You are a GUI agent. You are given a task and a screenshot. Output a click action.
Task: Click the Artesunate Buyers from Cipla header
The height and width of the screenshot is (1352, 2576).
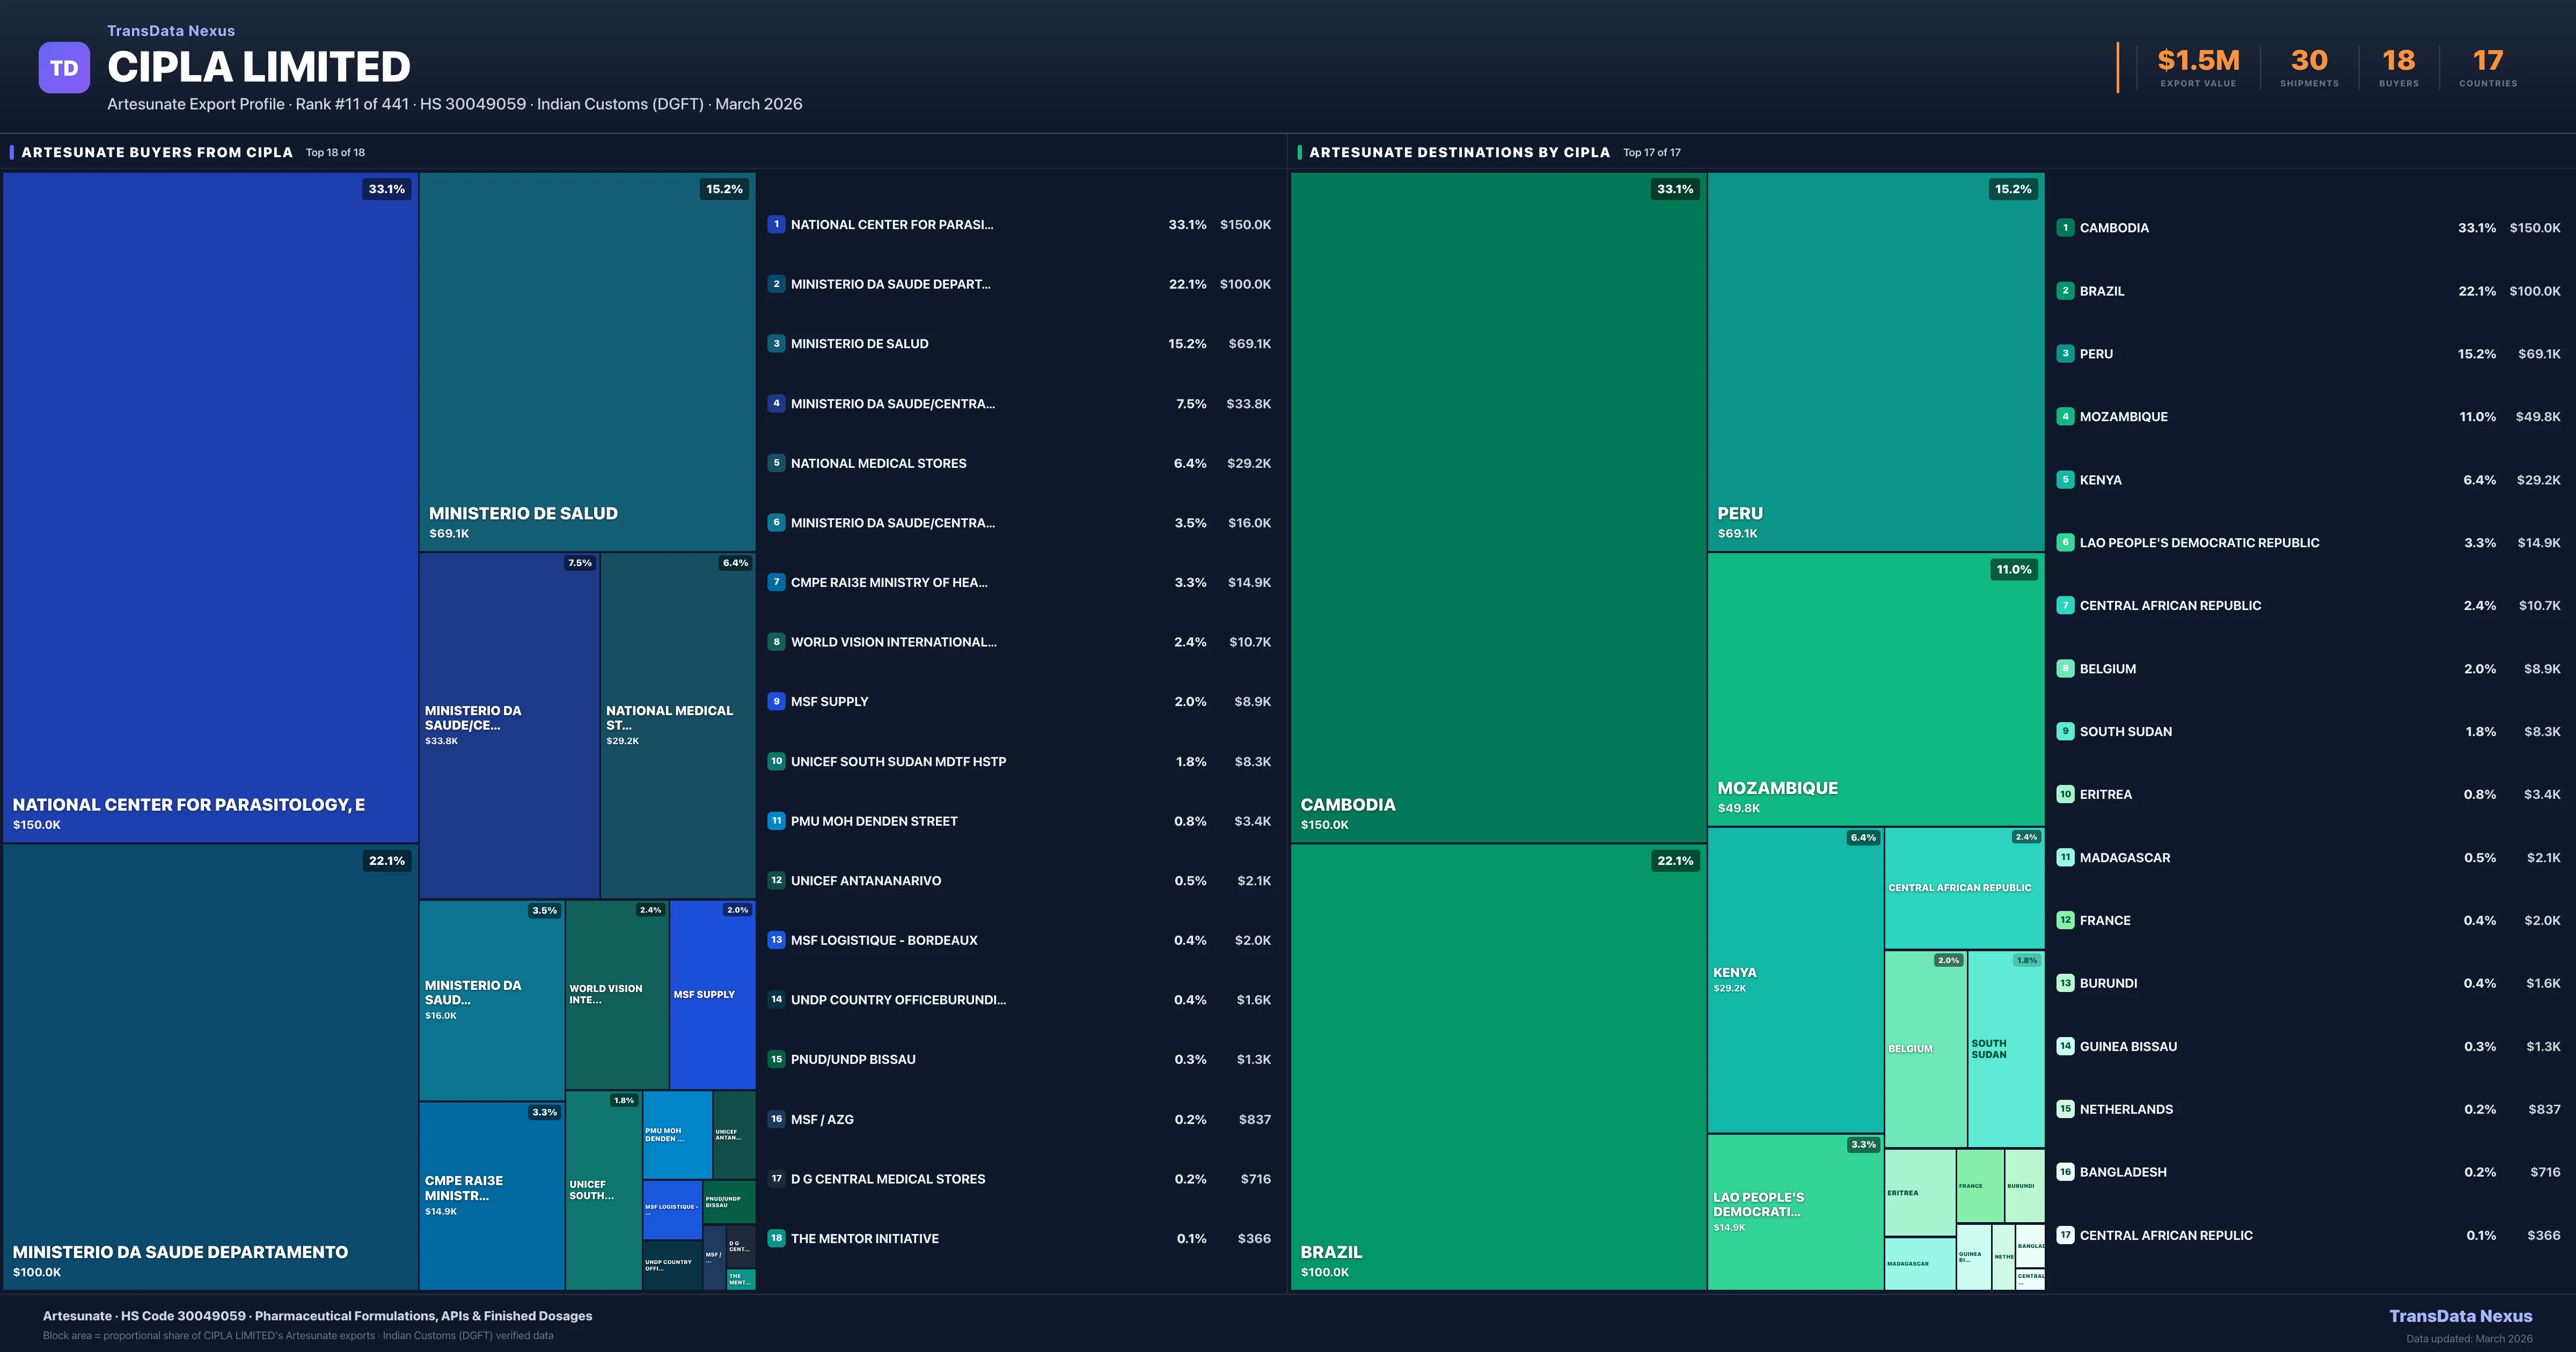(x=157, y=152)
